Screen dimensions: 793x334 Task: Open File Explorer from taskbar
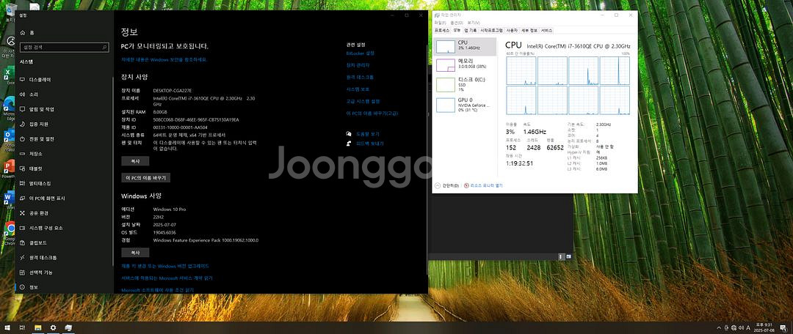[x=37, y=328]
